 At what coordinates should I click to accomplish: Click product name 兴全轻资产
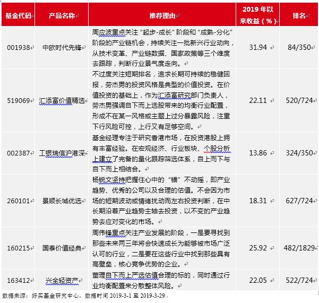tap(62, 281)
